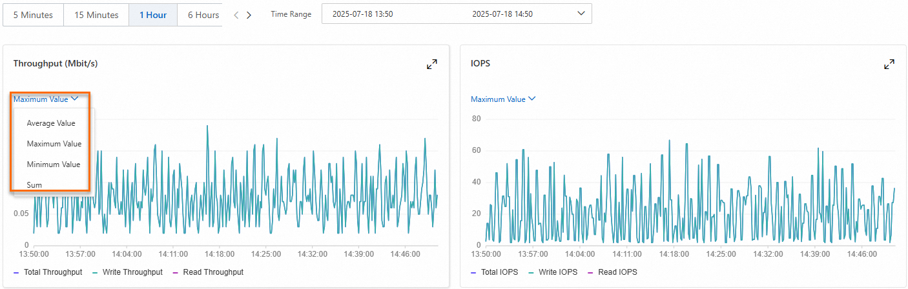The height and width of the screenshot is (289, 908).
Task: Go to next time range arrow
Action: coord(249,15)
